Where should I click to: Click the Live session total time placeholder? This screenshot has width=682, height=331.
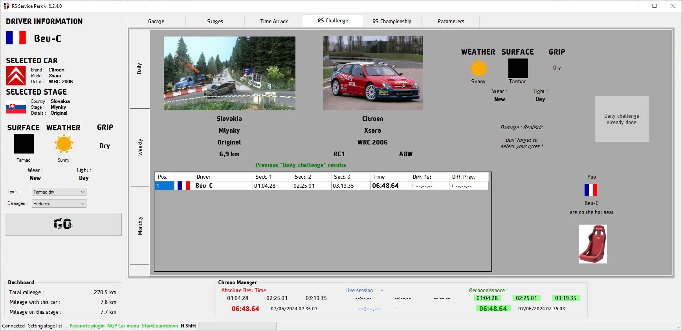tap(369, 309)
